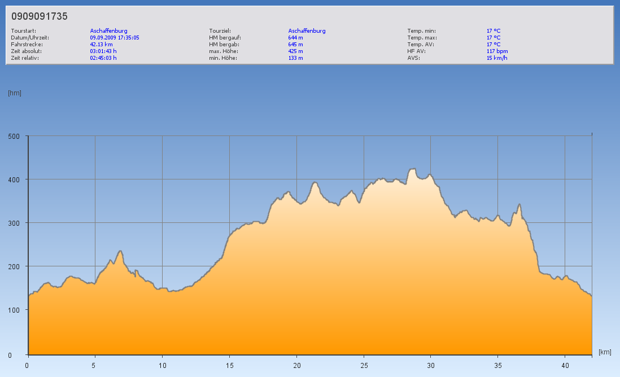Click the max. Höhe value 425 m
Viewport: 620px width, 377px height.
coord(295,51)
